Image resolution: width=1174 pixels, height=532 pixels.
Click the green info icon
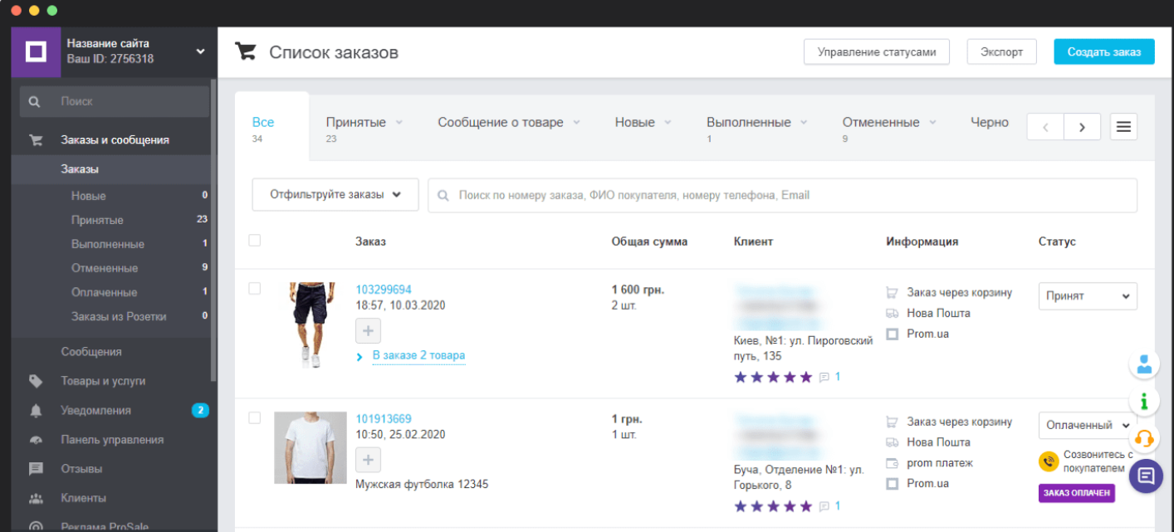click(x=1145, y=401)
